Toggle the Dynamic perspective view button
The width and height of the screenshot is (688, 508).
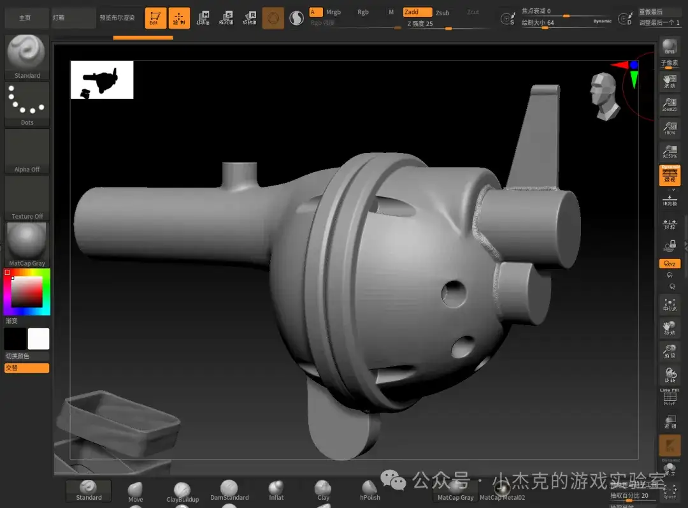(x=670, y=175)
